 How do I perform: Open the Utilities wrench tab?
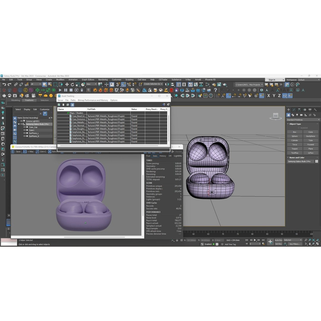(x=315, y=110)
